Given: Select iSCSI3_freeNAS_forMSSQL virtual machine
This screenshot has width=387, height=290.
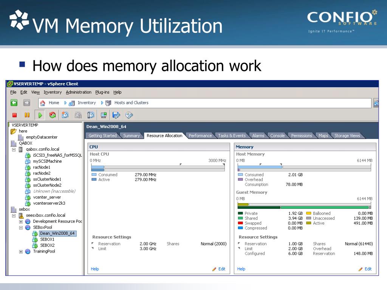Looking at the screenshot, I should (x=57, y=155).
